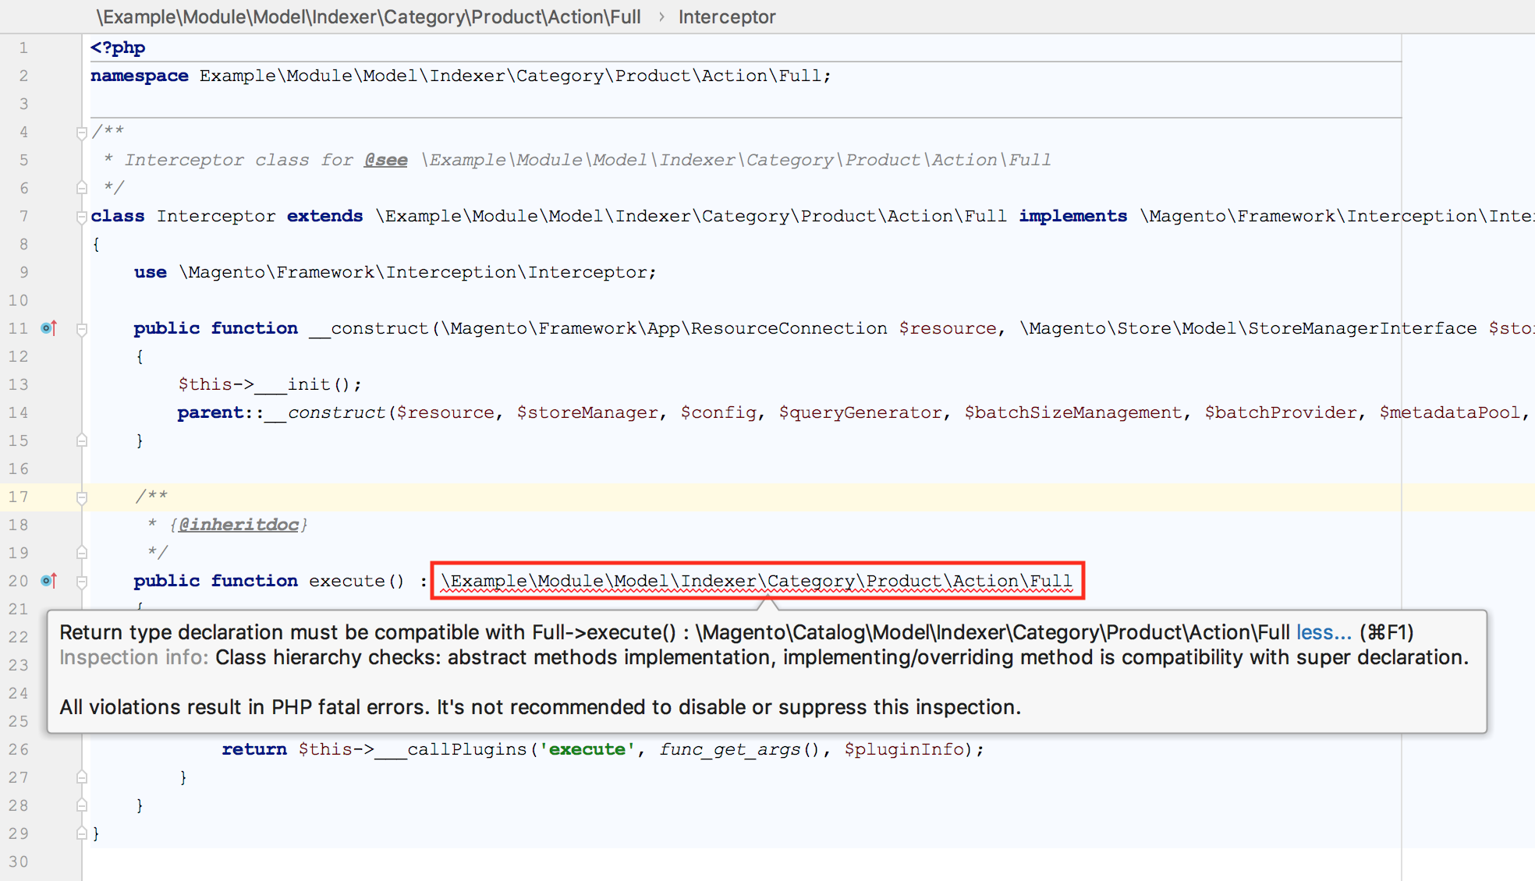Click fold end marker on line 6
1535x881 pixels.
82,188
